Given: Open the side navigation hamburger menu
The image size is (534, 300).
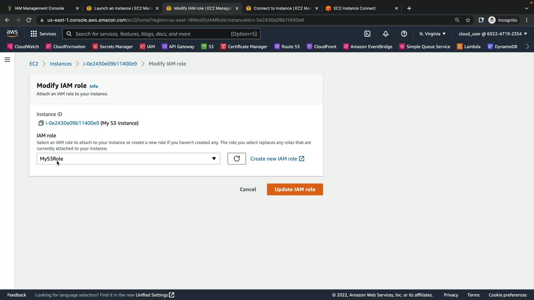Looking at the screenshot, I should pos(7,60).
